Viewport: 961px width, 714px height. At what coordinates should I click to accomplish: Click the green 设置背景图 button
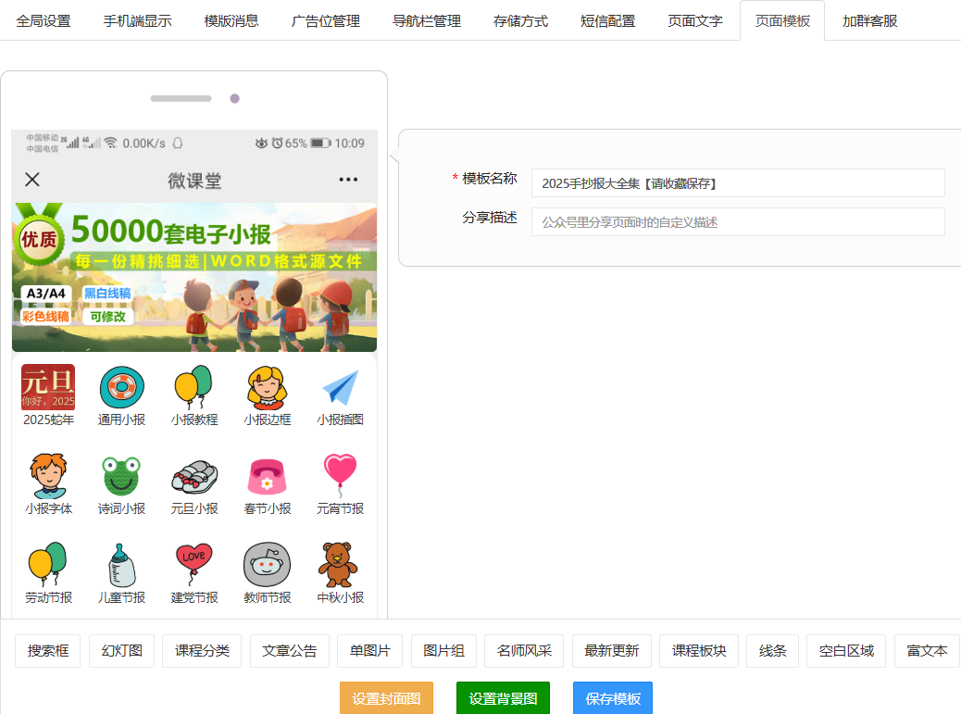(503, 698)
